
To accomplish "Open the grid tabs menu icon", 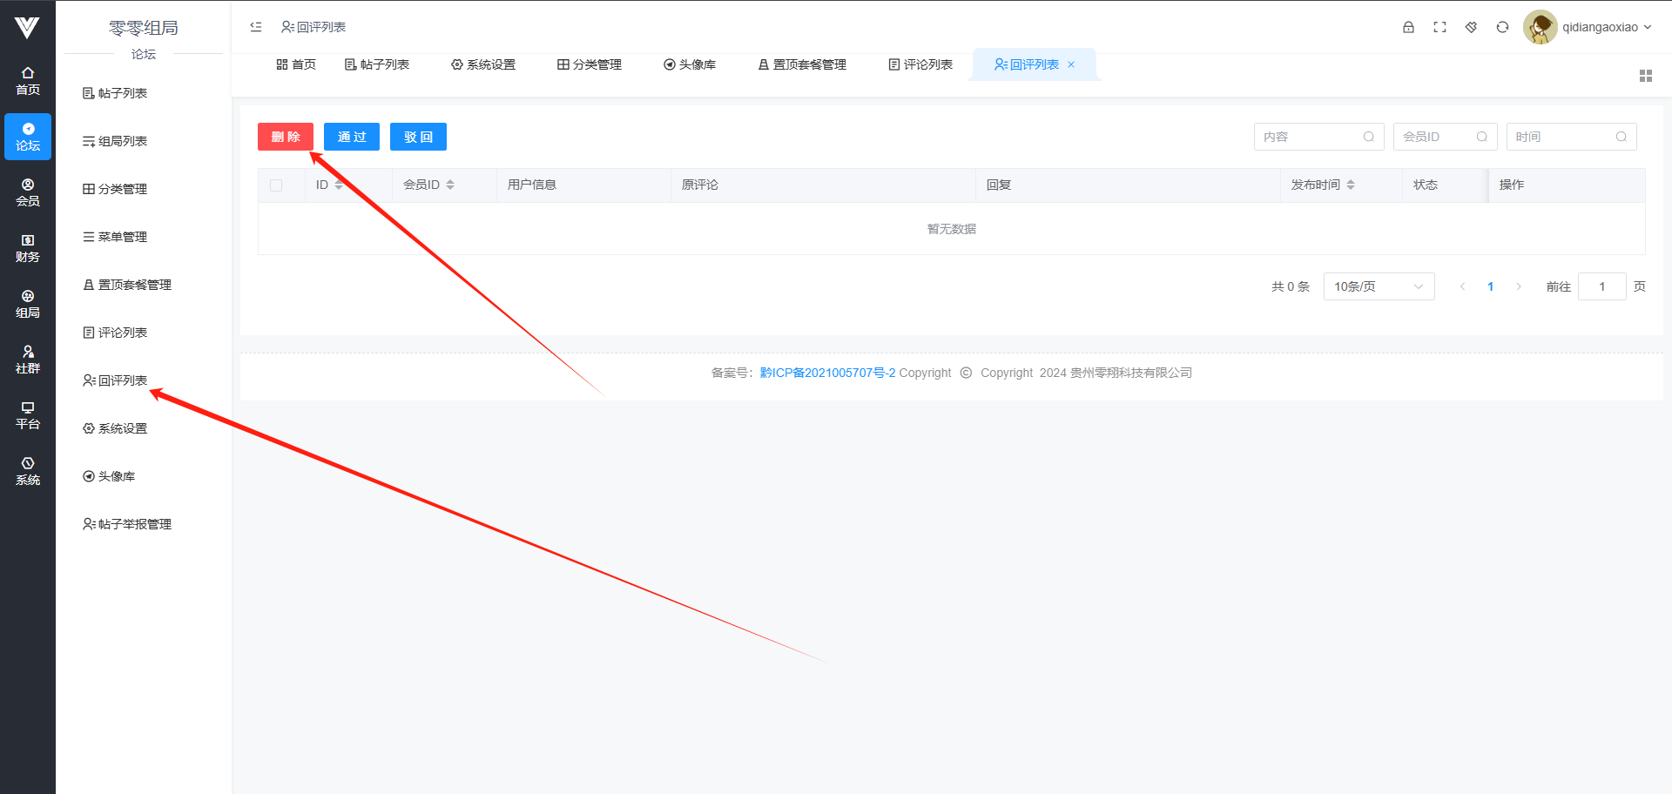I will tap(1645, 76).
